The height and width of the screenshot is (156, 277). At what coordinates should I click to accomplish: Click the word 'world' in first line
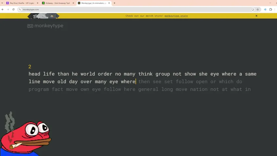click(x=88, y=74)
